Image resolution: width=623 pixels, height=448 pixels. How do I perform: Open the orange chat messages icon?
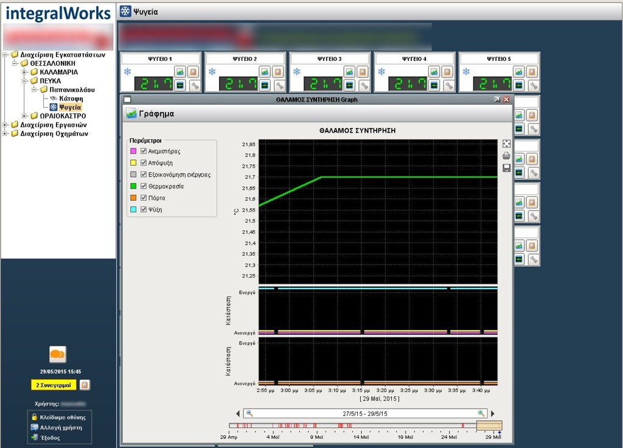(x=58, y=354)
